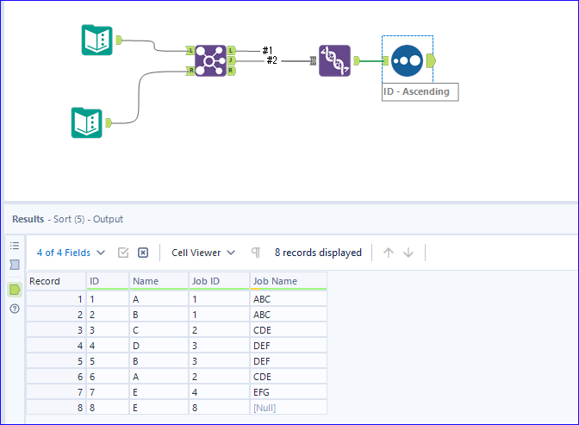The image size is (579, 425).
Task: Select the Sort tool on canvas
Action: coord(406,60)
